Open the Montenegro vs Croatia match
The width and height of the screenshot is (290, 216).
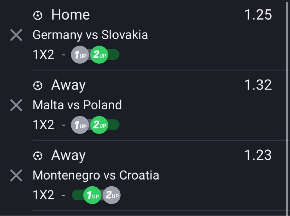pyautogui.click(x=96, y=175)
